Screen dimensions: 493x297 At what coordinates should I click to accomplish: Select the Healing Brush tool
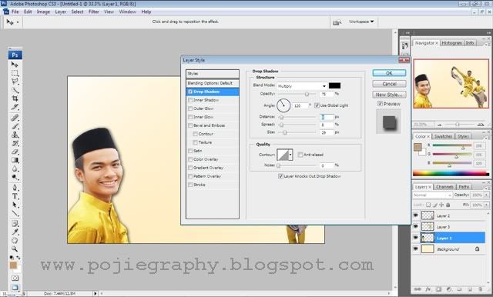[15, 118]
